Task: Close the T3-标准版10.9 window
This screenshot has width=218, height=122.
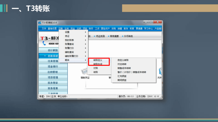Action: pos(157,22)
